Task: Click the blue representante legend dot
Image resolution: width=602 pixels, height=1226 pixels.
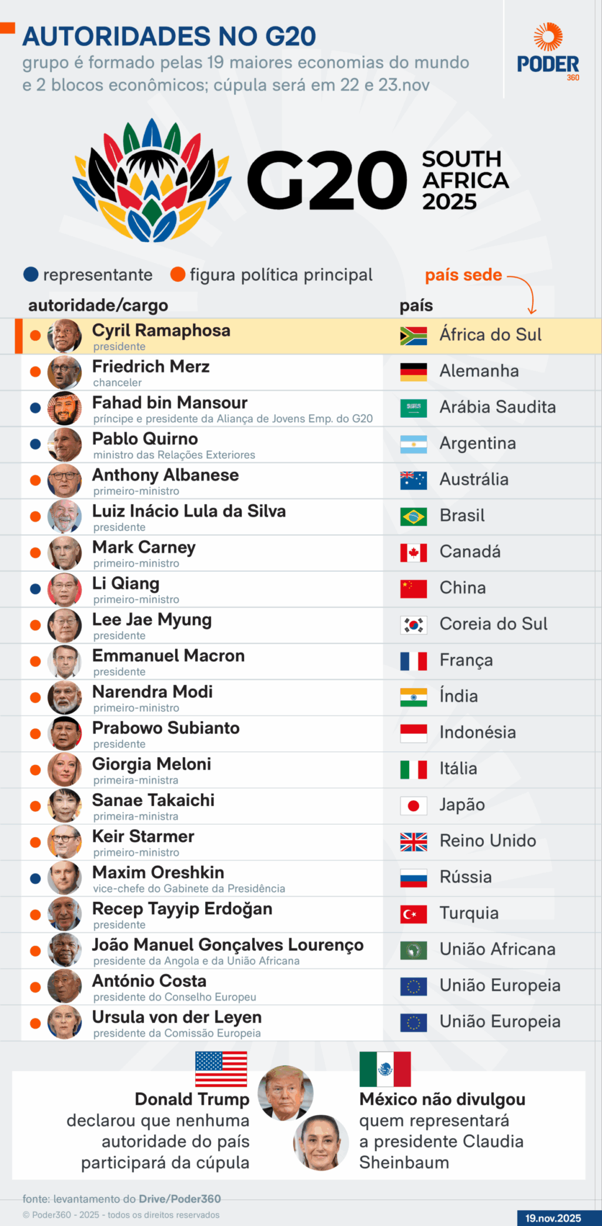Action: 31,275
